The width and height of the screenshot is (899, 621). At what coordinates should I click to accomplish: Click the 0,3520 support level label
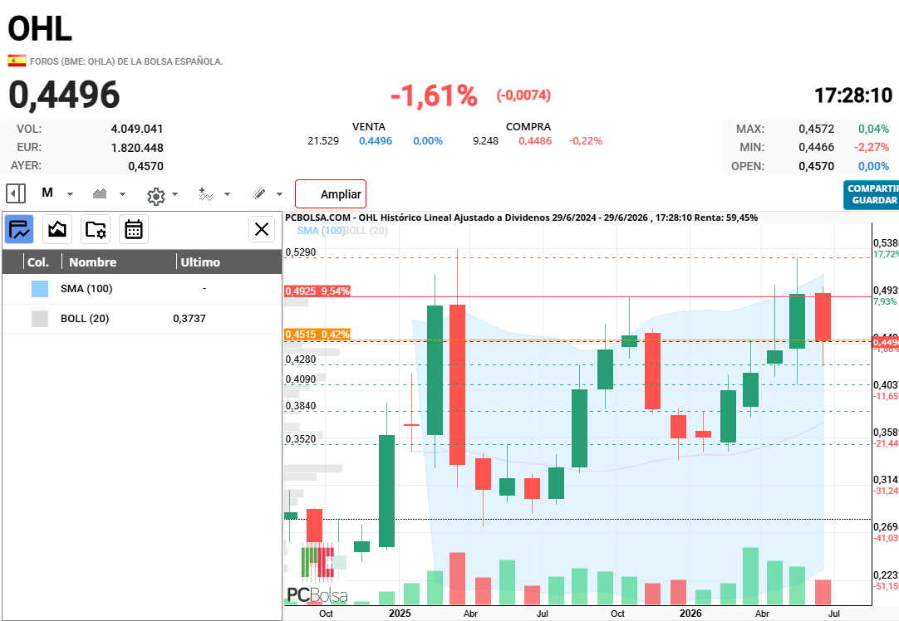point(301,439)
